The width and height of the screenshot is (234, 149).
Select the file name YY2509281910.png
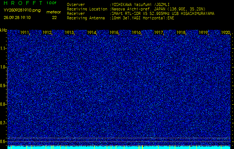click(x=22, y=10)
